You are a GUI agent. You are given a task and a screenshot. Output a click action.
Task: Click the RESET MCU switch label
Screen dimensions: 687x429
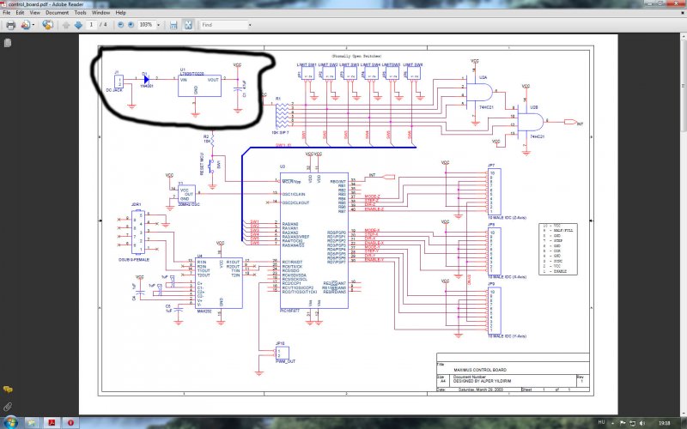point(202,164)
